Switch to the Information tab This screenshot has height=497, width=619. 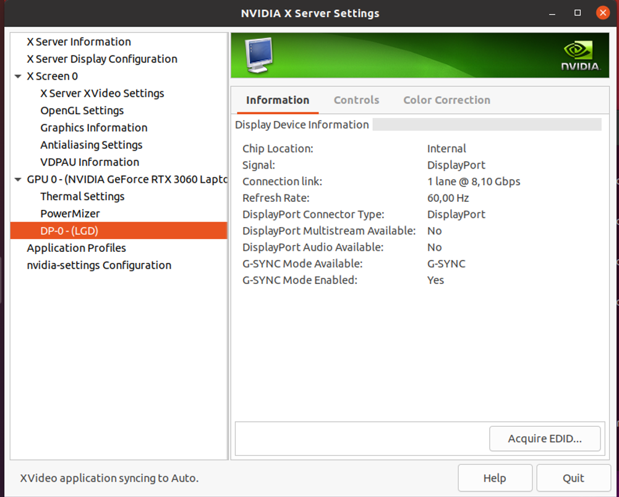pyautogui.click(x=278, y=100)
